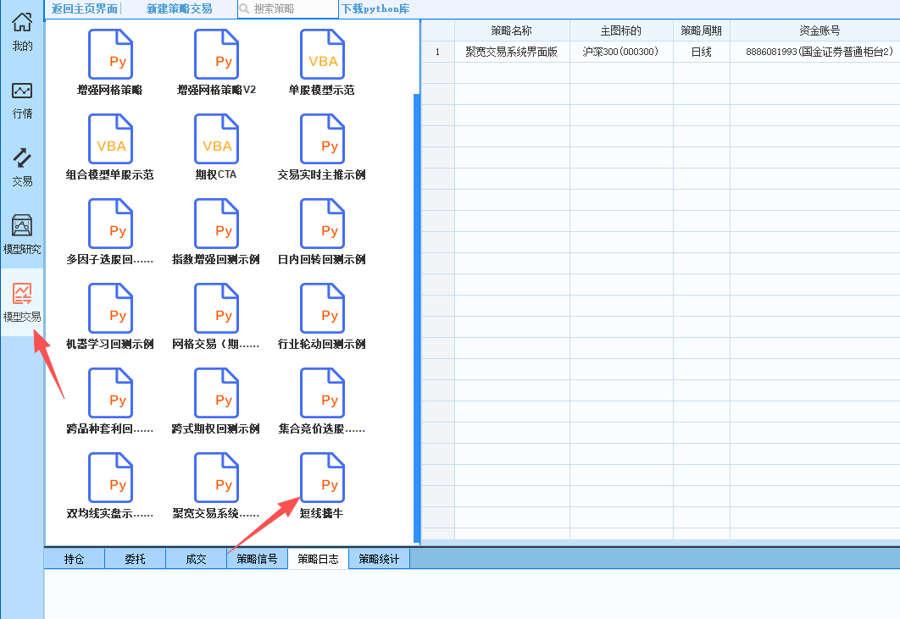Open the 短线擒牛 Py file icon
Image resolution: width=900 pixels, height=619 pixels.
pyautogui.click(x=322, y=478)
